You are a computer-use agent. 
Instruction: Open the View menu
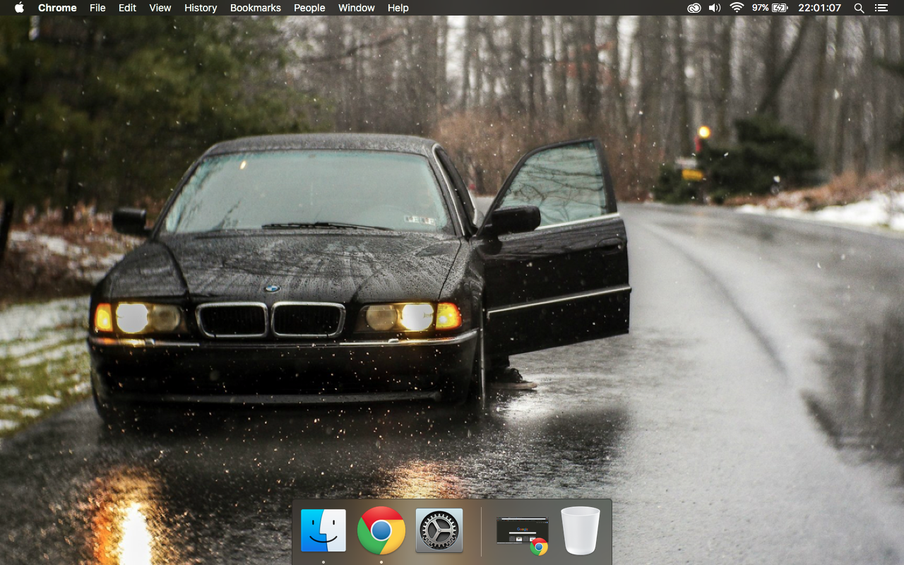tap(160, 8)
